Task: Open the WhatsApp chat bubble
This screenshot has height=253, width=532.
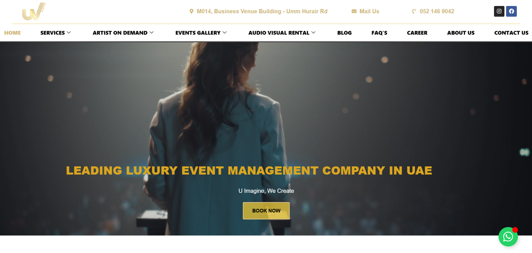Action: pos(508,237)
